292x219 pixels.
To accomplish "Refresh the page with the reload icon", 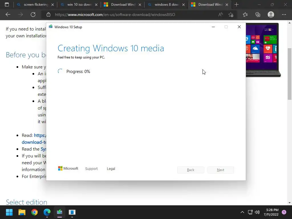I will [33, 15].
